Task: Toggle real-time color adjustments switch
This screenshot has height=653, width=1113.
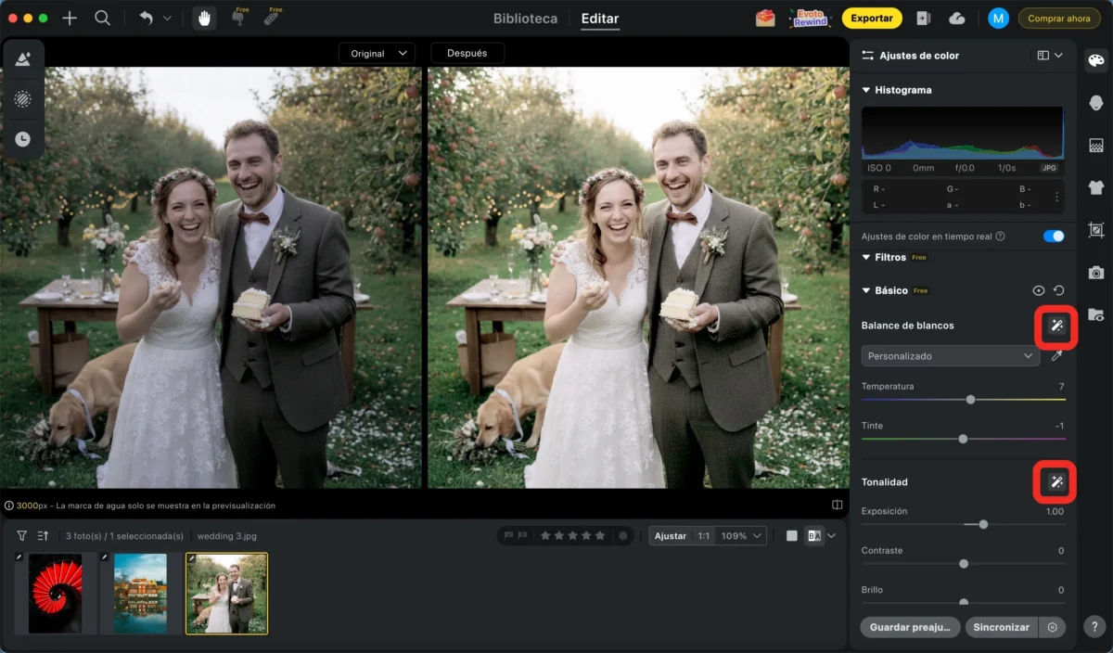Action: coord(1053,237)
